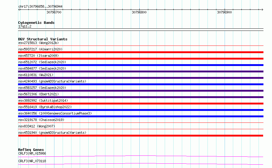Select the Cytogenetic Bands track title

click(36, 23)
